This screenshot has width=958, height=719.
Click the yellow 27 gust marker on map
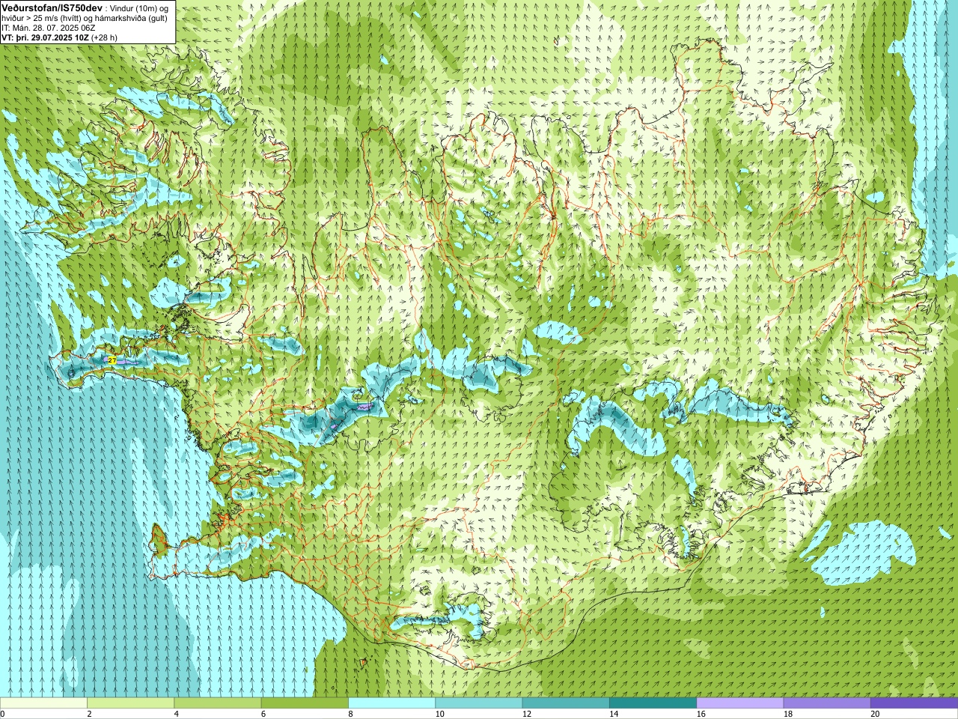(x=112, y=360)
